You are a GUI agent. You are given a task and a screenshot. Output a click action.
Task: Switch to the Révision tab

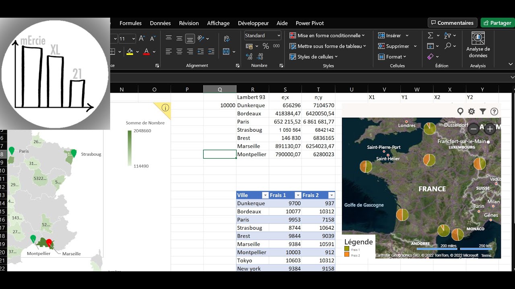pos(189,23)
